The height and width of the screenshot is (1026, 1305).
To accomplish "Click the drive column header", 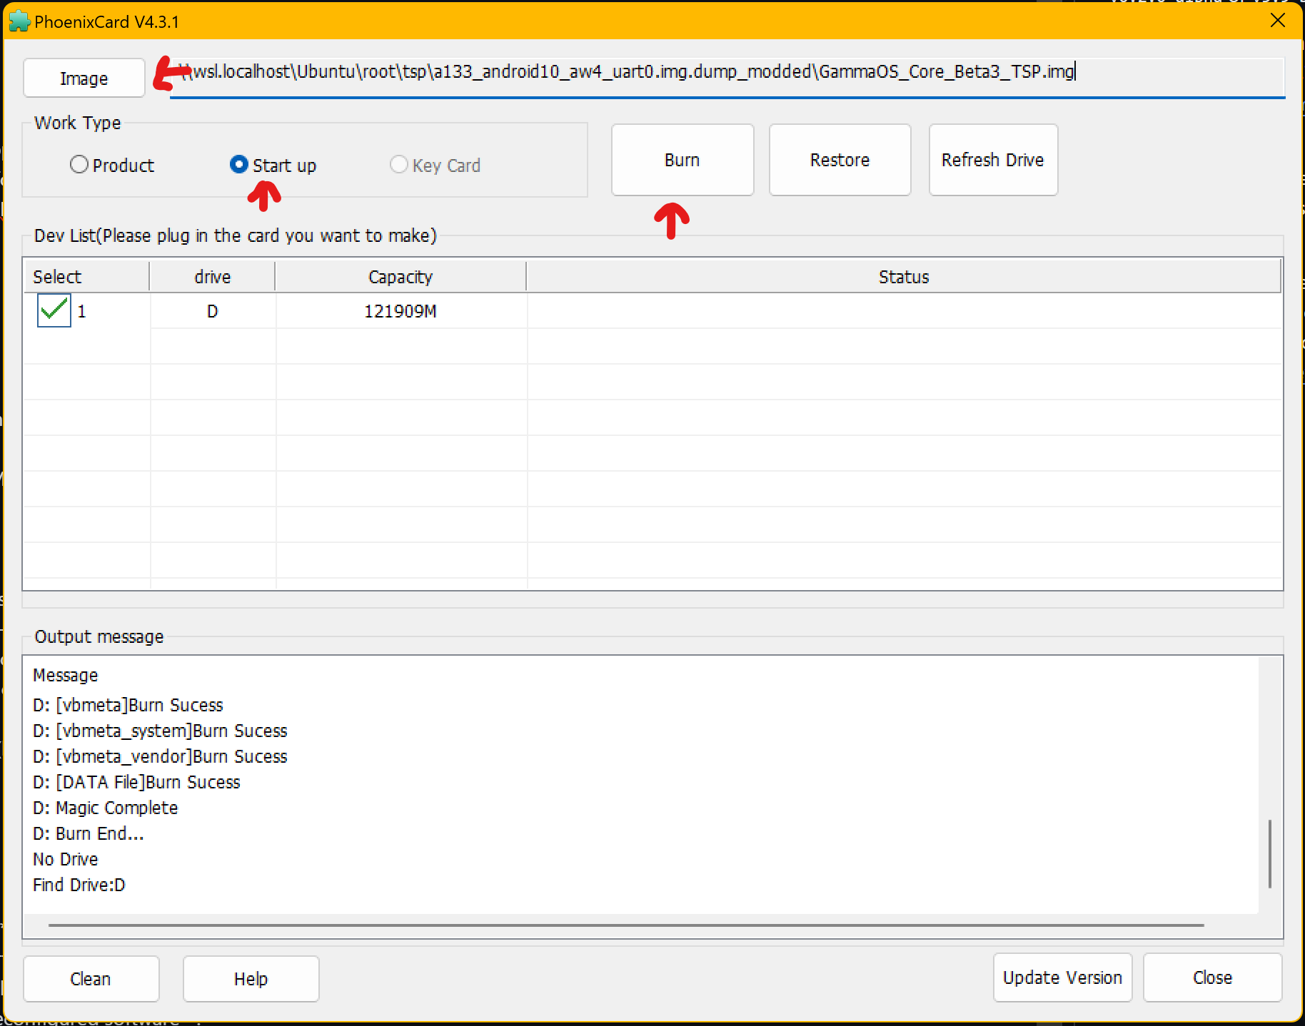I will coord(213,277).
